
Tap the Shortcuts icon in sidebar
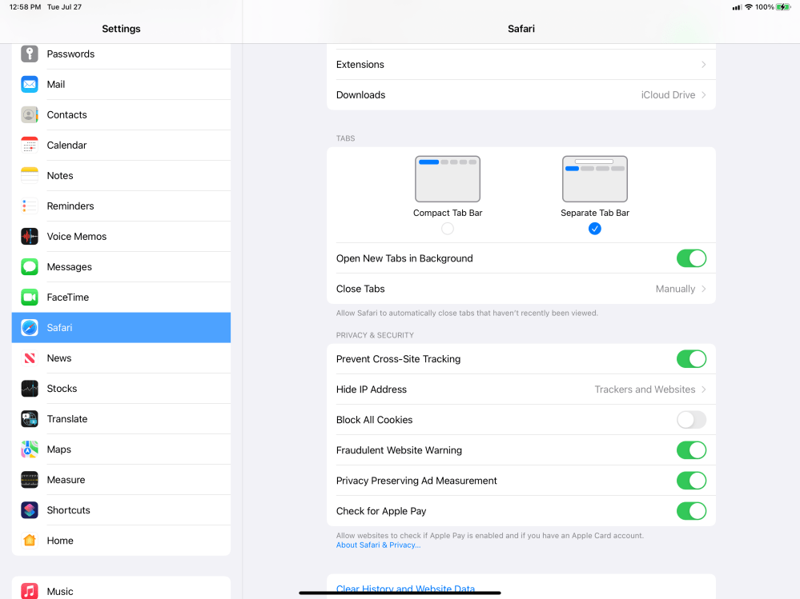[x=30, y=510]
